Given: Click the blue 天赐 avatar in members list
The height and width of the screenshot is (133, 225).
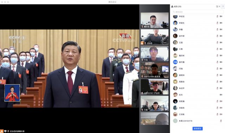Looking at the screenshot, I should coord(175,62).
